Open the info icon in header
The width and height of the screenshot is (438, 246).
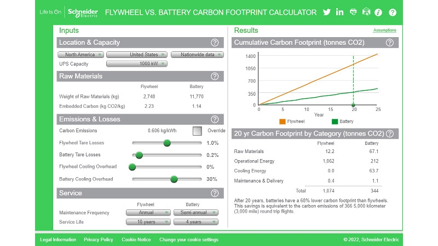pyautogui.click(x=378, y=12)
